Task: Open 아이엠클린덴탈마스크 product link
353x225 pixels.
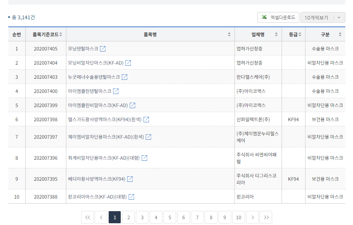Action: pyautogui.click(x=90, y=91)
